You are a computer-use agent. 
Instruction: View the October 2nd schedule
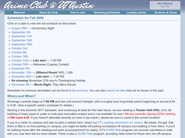(x=20, y=48)
